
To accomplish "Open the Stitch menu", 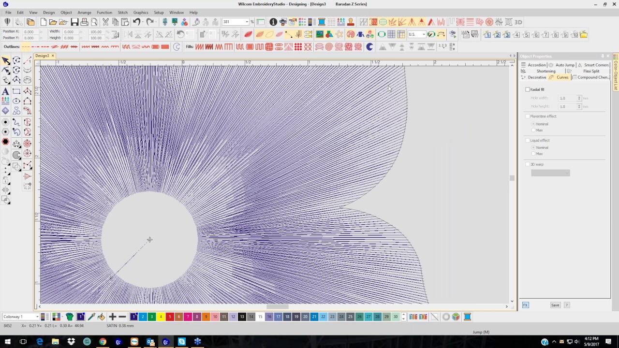I will pyautogui.click(x=123, y=13).
